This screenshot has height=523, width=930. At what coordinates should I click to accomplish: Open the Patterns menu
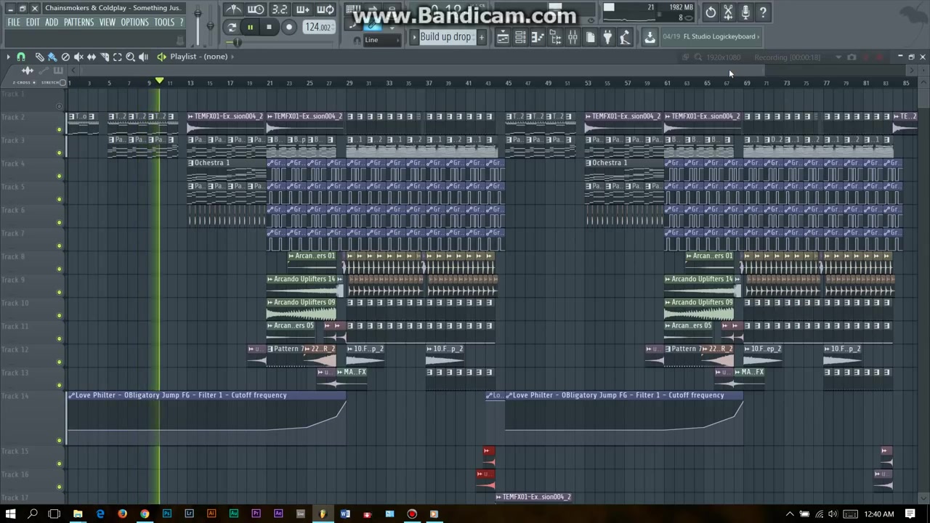pyautogui.click(x=78, y=23)
